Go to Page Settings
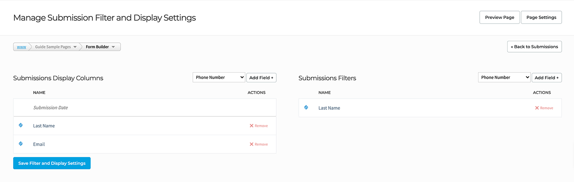The height and width of the screenshot is (182, 574). tap(541, 18)
